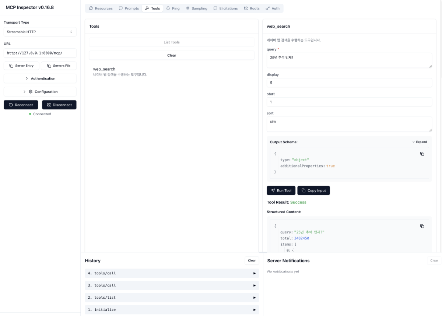
Task: Clear the History list
Action: 252,260
